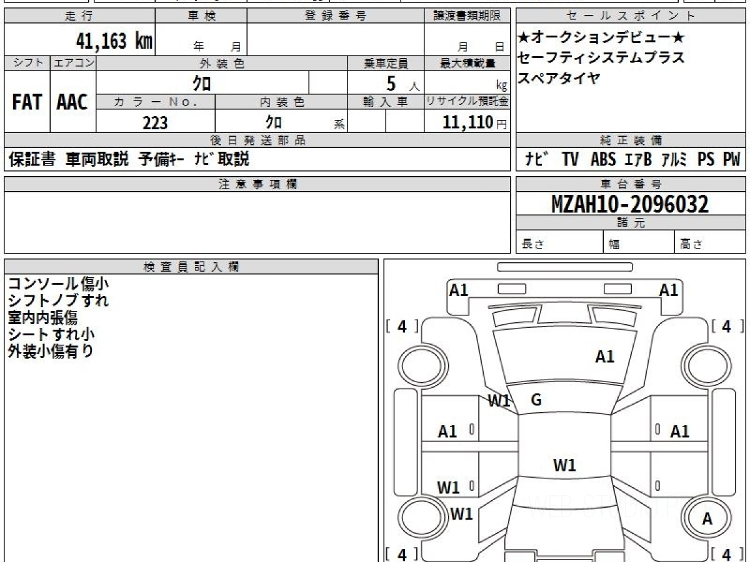Select the seating capacity 5 人
This screenshot has height=562, width=750.
(403, 84)
